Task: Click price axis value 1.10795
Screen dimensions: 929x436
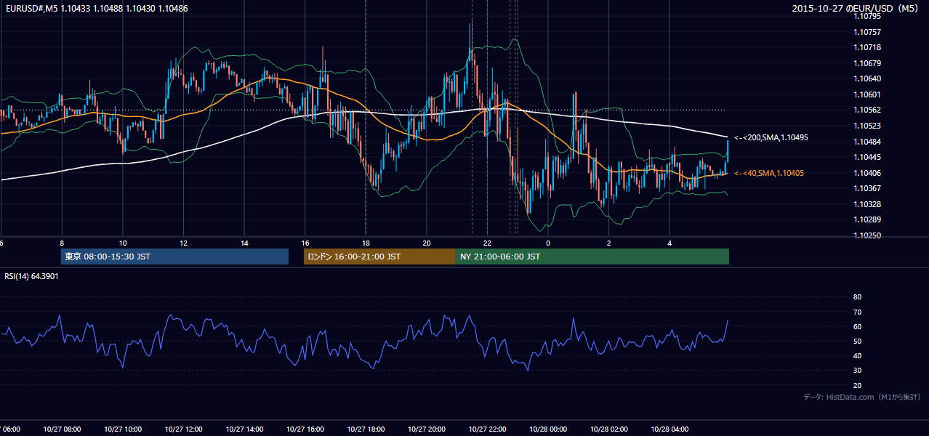Action: point(868,17)
